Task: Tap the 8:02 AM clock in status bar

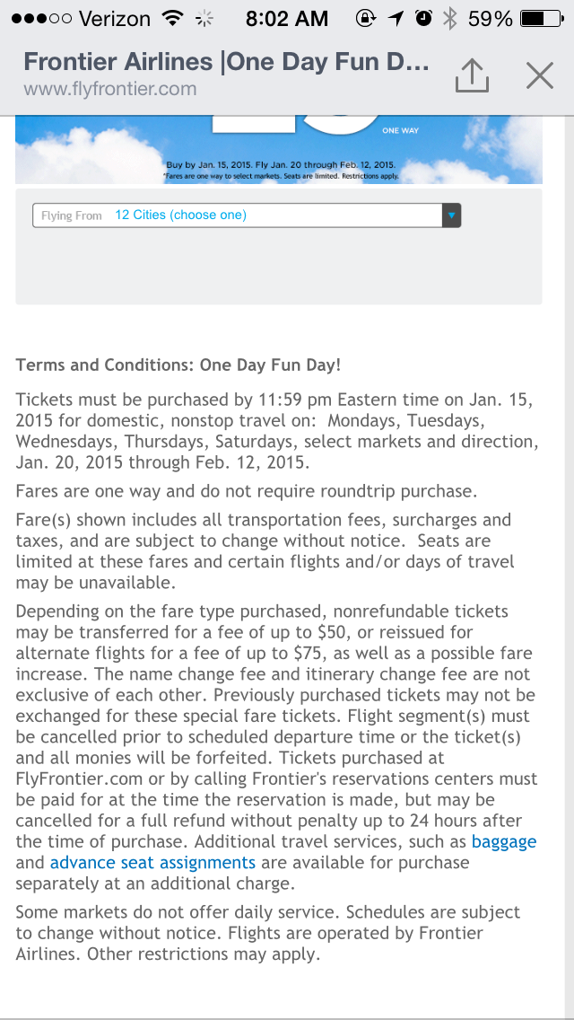Action: click(286, 18)
